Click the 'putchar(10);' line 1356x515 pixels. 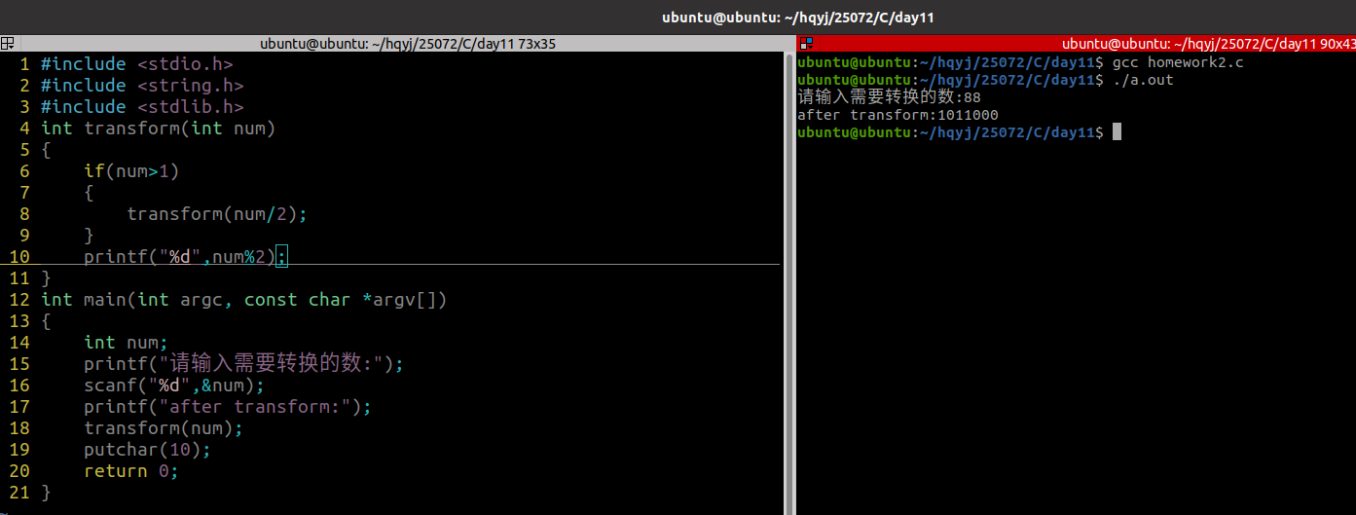click(147, 450)
